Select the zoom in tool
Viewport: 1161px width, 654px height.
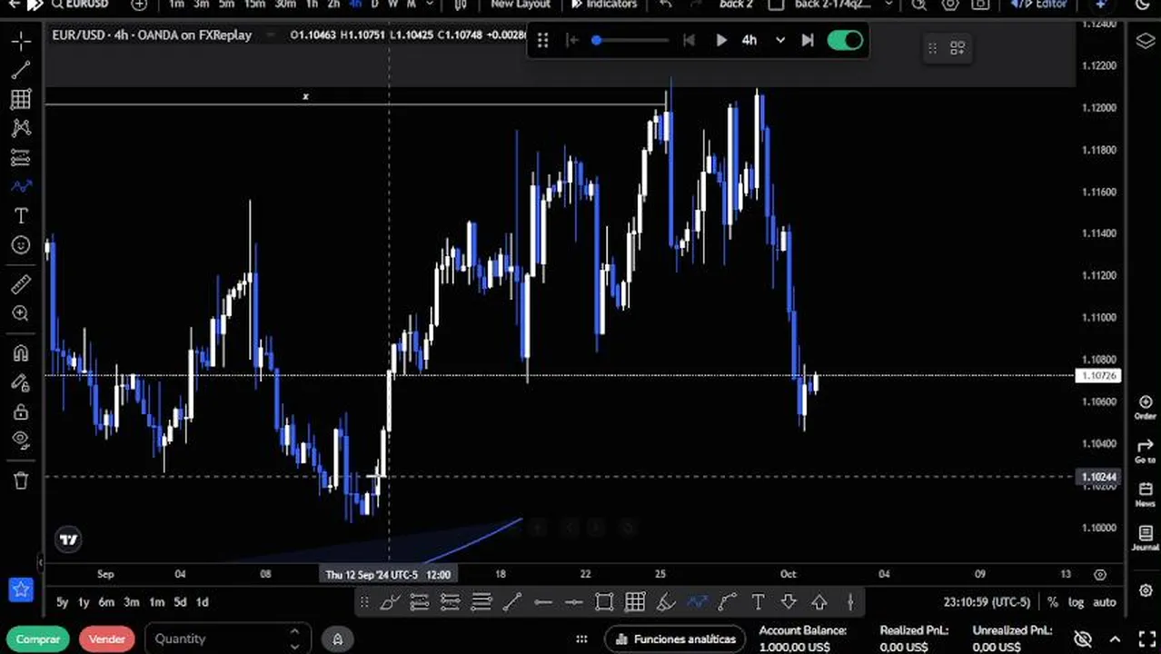pyautogui.click(x=21, y=313)
